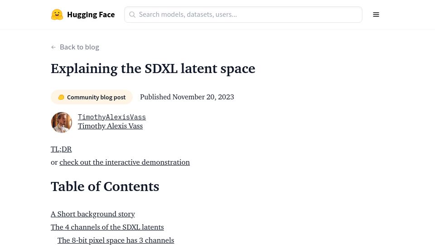Go to A Short background story
The image size is (435, 245).
[x=92, y=214]
